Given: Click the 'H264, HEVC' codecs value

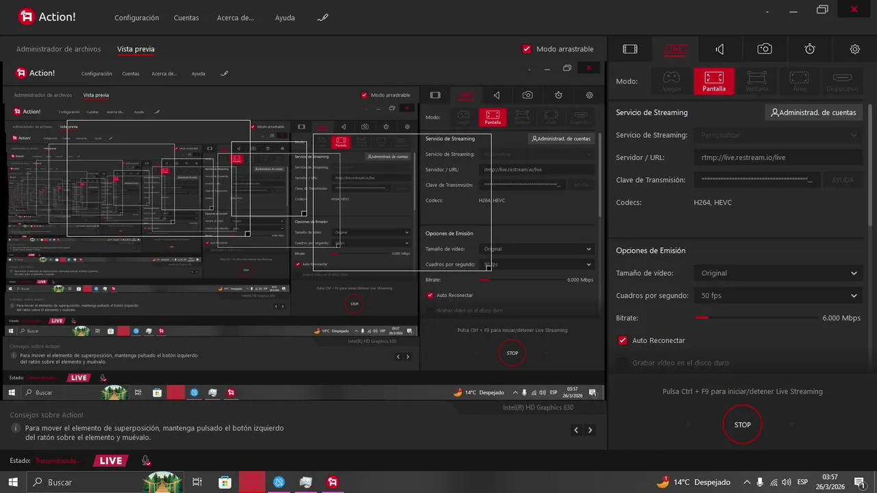Looking at the screenshot, I should tap(713, 203).
